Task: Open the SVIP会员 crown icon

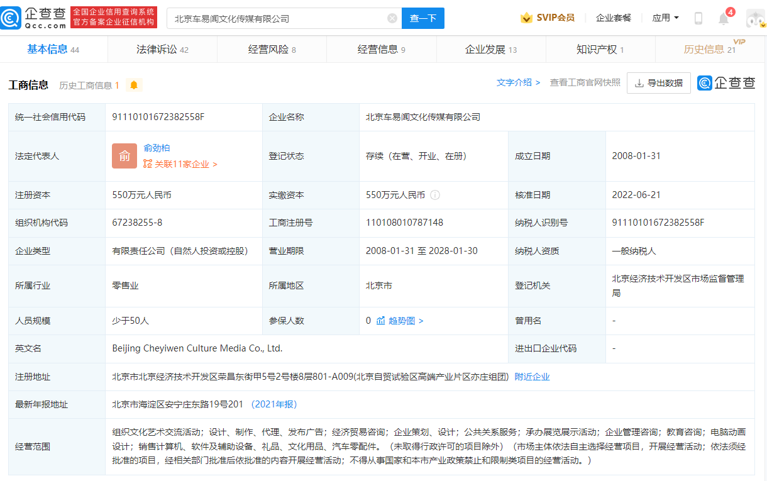Action: click(x=526, y=18)
